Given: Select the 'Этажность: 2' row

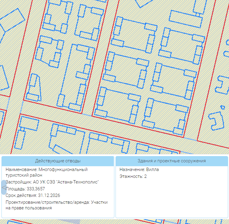Looking at the screenshot, I should tap(133, 176).
